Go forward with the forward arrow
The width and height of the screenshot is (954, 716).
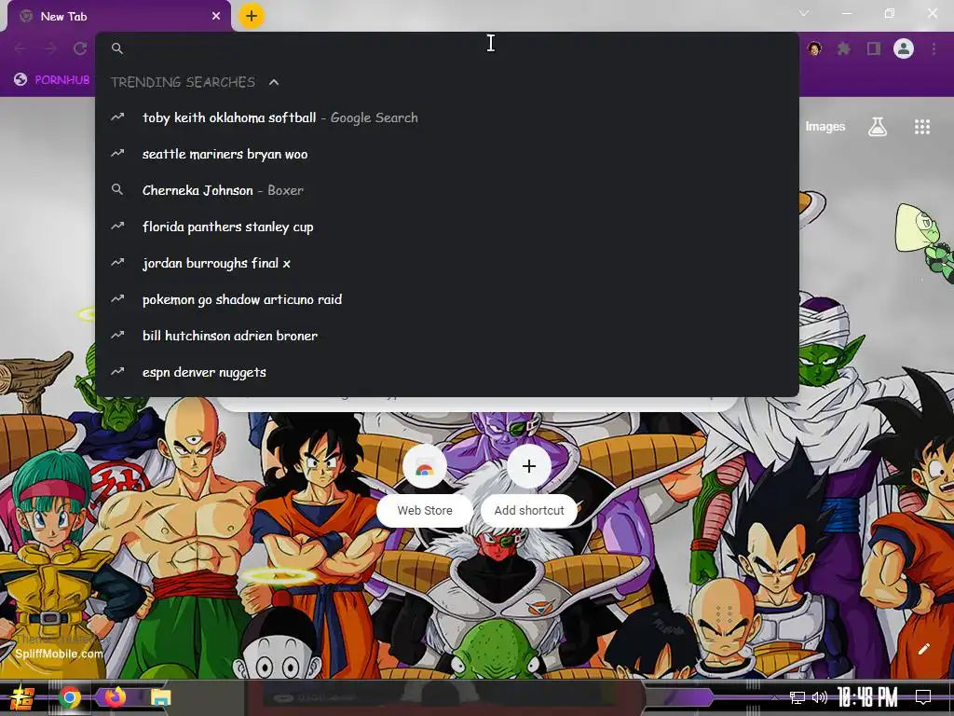tap(50, 48)
